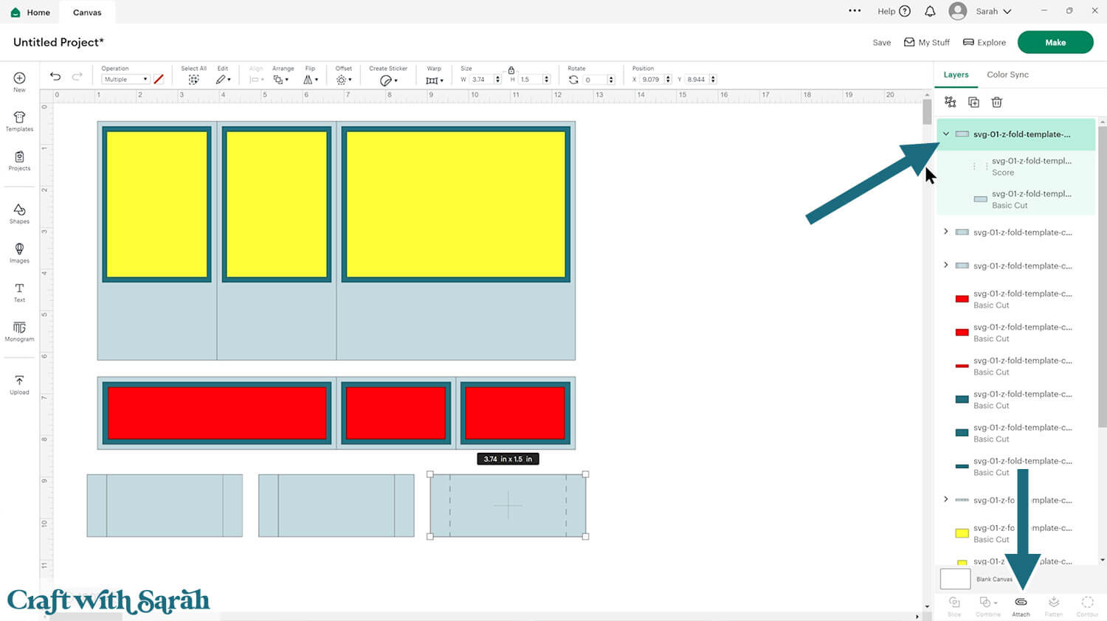Click the wide red rectangle on canvas

217,413
